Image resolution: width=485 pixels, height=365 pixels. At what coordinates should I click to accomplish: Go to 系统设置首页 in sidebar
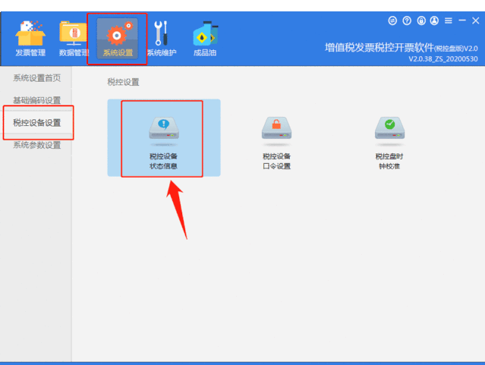click(36, 78)
